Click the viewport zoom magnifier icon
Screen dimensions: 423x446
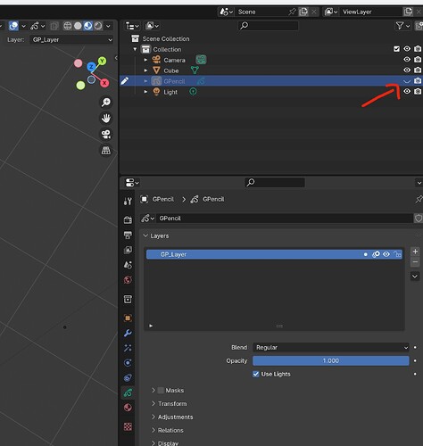106,103
